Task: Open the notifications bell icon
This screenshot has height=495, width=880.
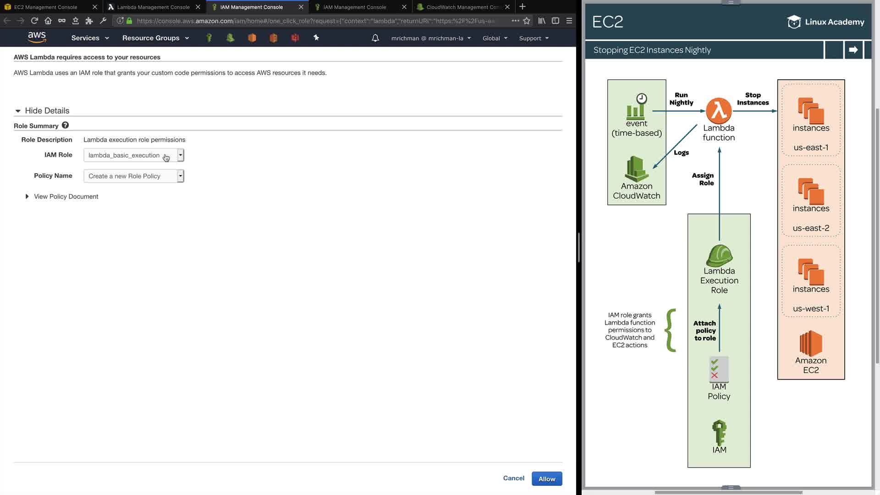Action: pyautogui.click(x=375, y=38)
